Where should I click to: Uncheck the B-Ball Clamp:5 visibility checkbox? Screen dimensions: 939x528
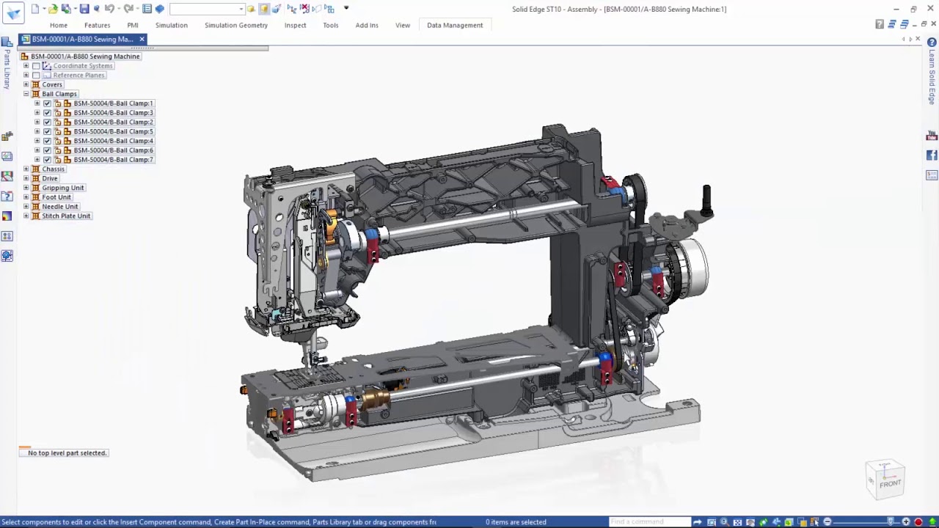click(x=47, y=131)
